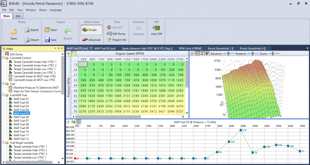Pin the Maps panel with pushpin icon
Image resolution: width=310 pixels, height=165 pixels.
(x=59, y=48)
